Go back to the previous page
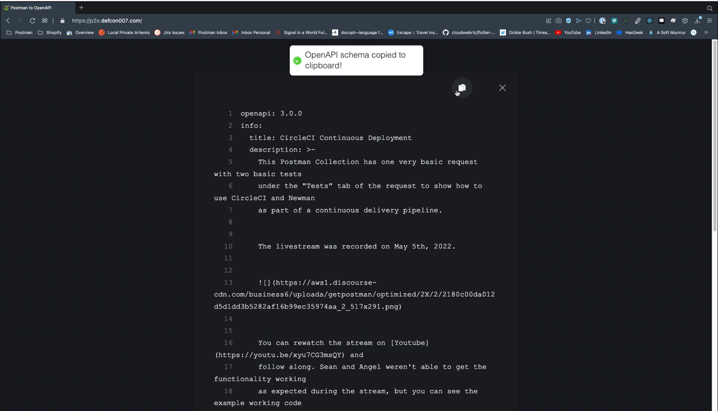The image size is (718, 411). [x=8, y=20]
